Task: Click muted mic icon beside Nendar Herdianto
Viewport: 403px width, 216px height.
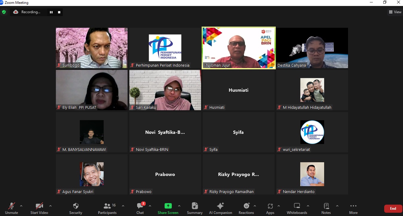Action: pyautogui.click(x=279, y=192)
